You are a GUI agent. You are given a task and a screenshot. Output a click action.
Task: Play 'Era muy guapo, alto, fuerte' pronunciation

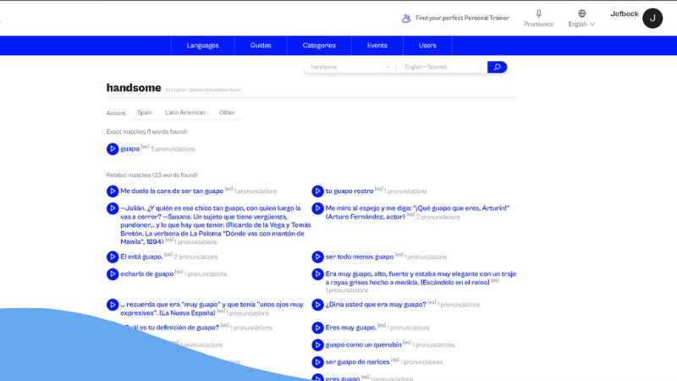pyautogui.click(x=317, y=273)
